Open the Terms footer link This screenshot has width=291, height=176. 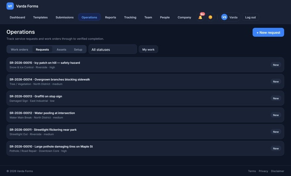252,171
